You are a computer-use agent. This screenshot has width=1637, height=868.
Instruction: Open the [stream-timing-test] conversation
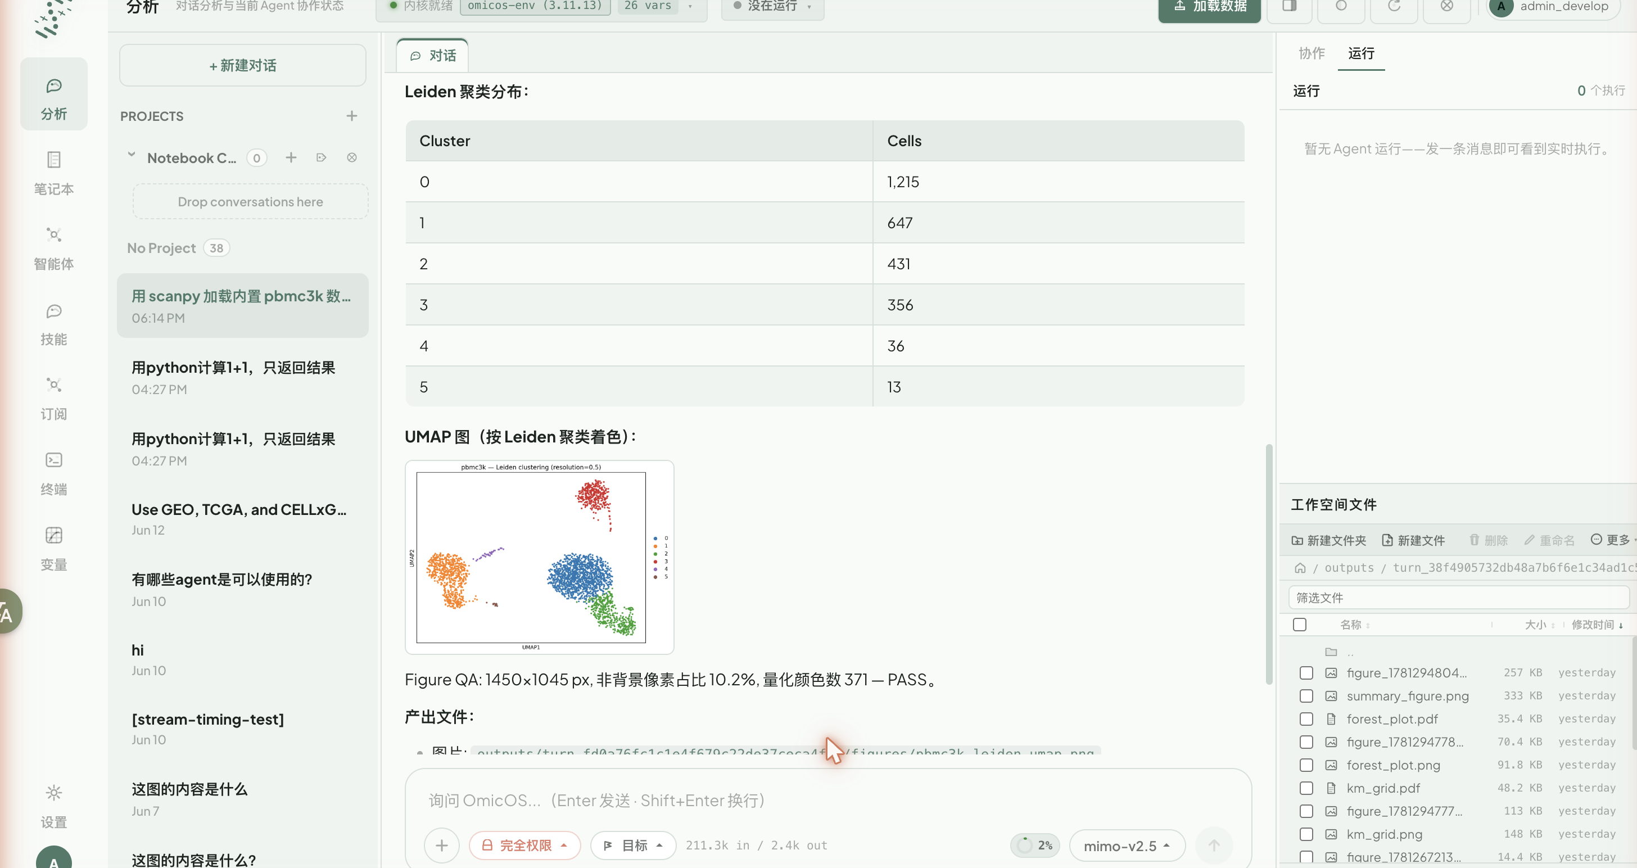coord(242,728)
